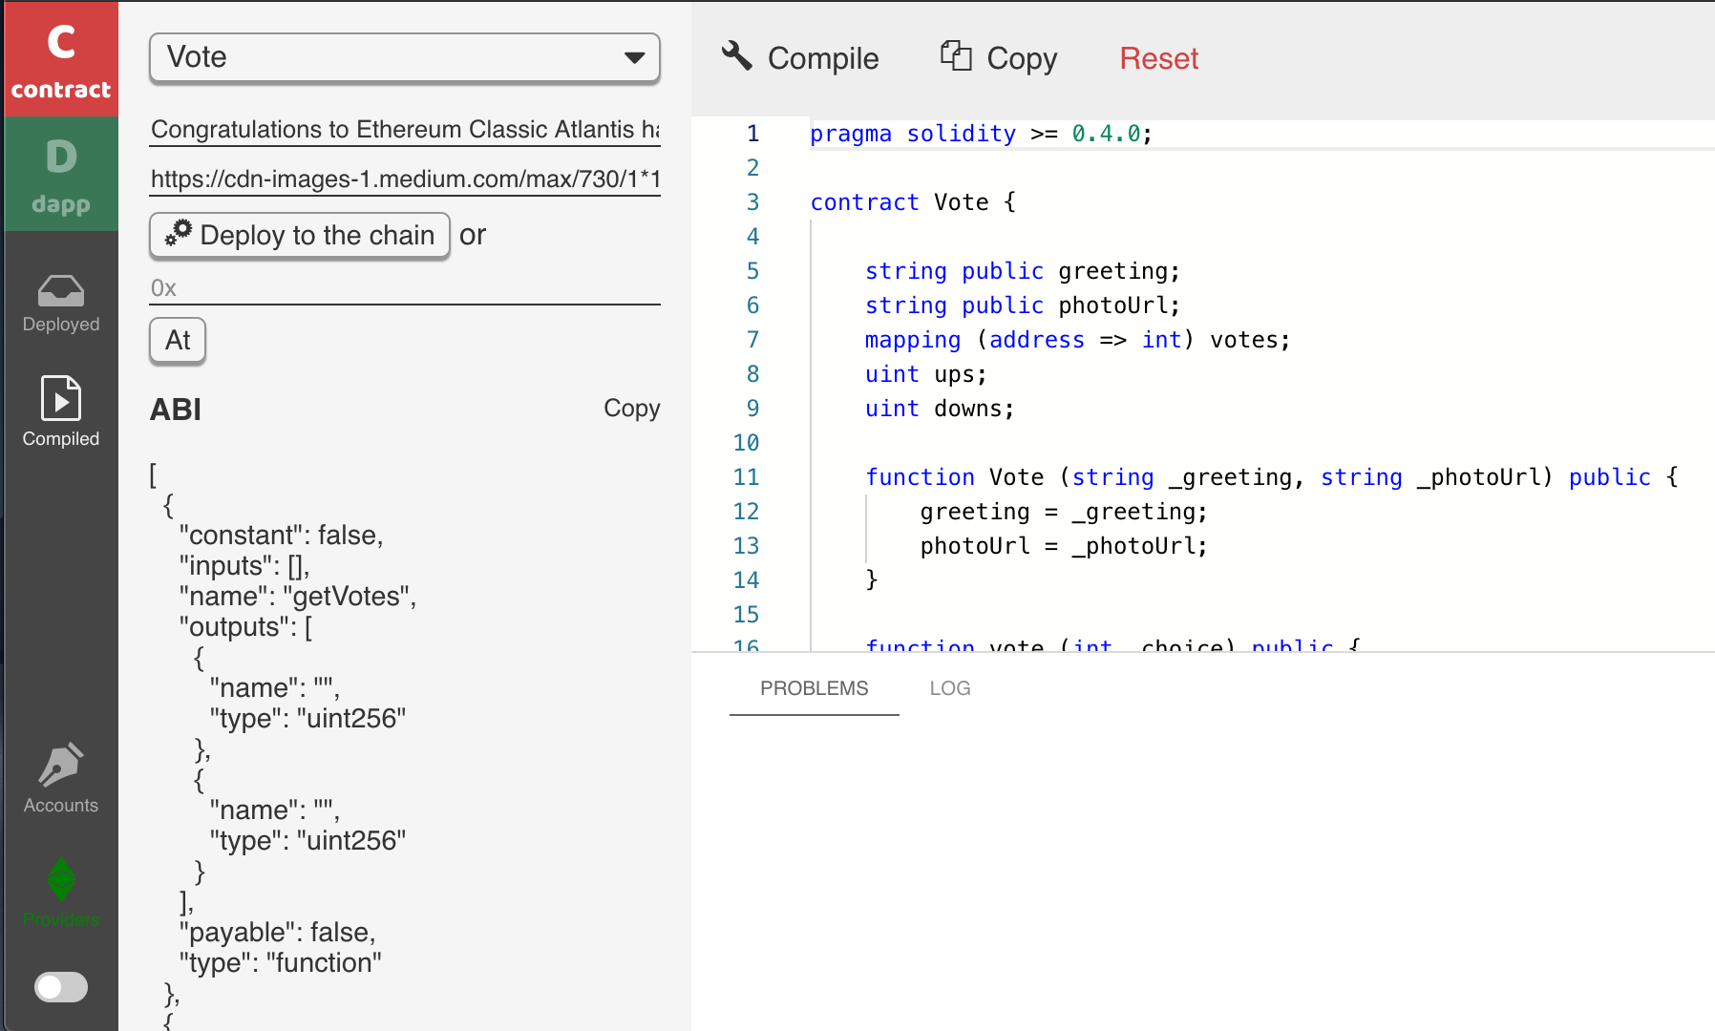
Task: Click the 0x contract address field
Action: click(404, 288)
